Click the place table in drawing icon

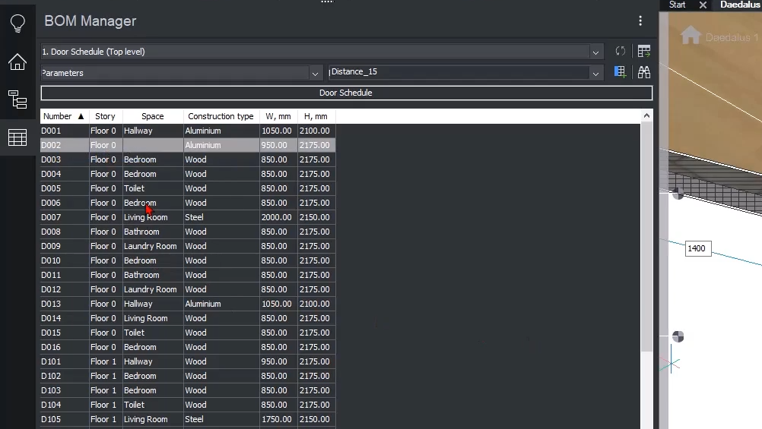tap(644, 51)
